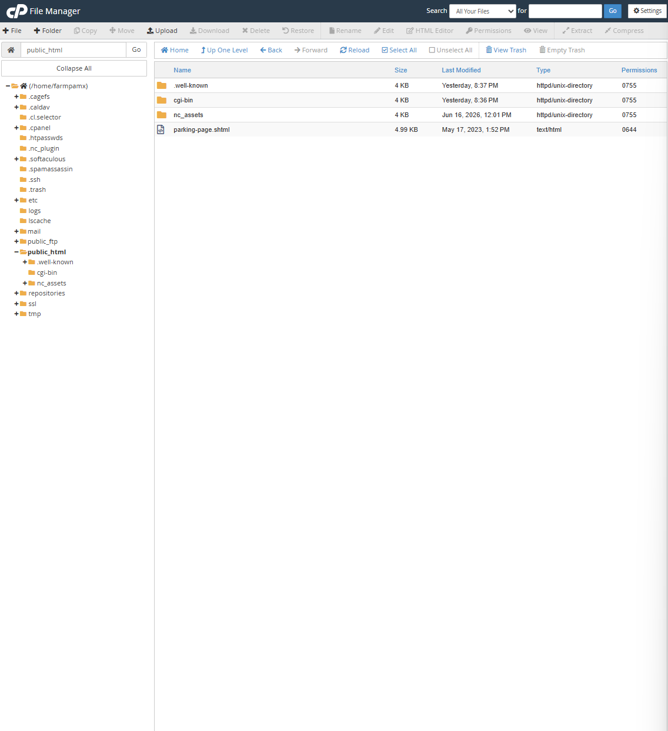Open .trash in the folder tree
668x731 pixels.
coord(37,190)
